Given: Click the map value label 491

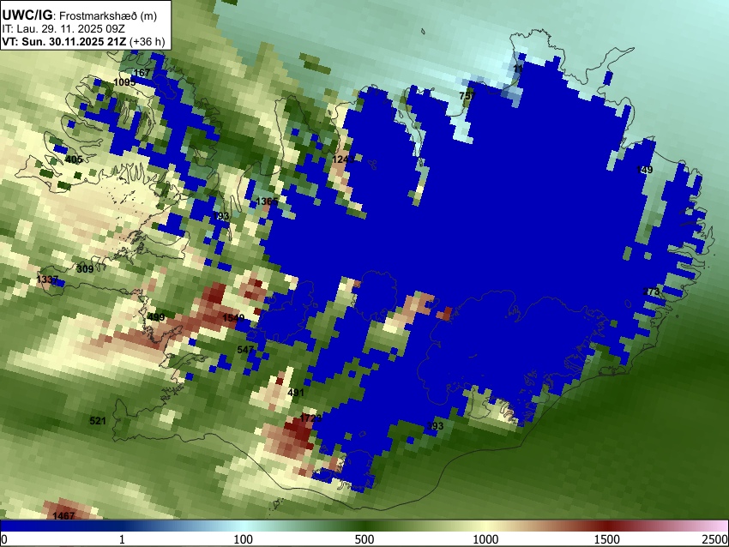Looking at the screenshot, I should pos(296,392).
